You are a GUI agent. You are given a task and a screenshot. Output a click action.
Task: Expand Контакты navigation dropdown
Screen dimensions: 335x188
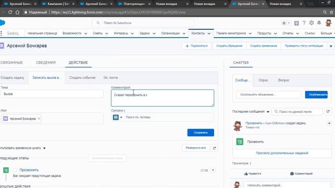tap(209, 33)
